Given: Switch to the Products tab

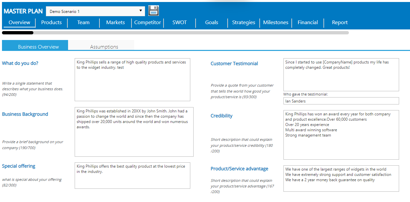Looking at the screenshot, I should [x=51, y=22].
